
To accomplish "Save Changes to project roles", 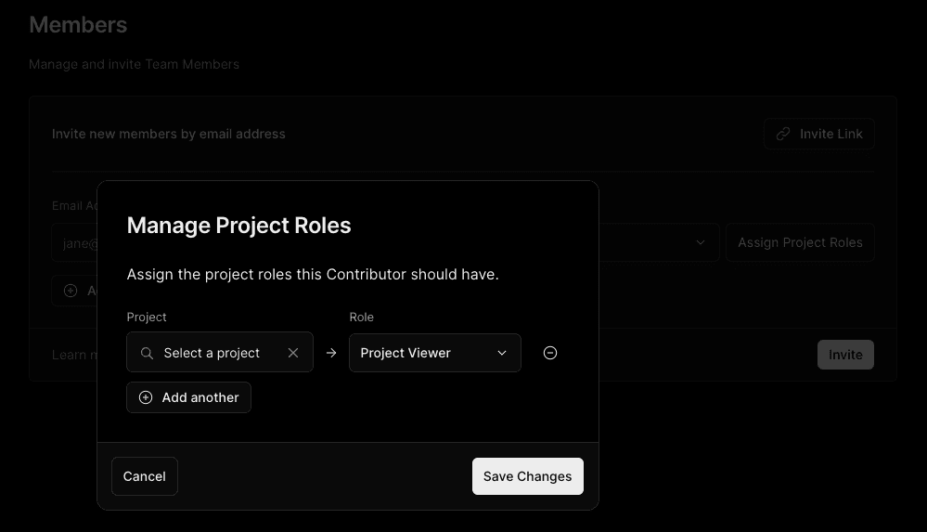I will 527,476.
